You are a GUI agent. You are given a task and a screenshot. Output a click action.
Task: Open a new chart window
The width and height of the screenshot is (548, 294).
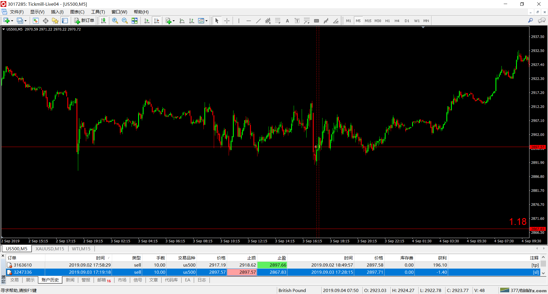(6, 21)
